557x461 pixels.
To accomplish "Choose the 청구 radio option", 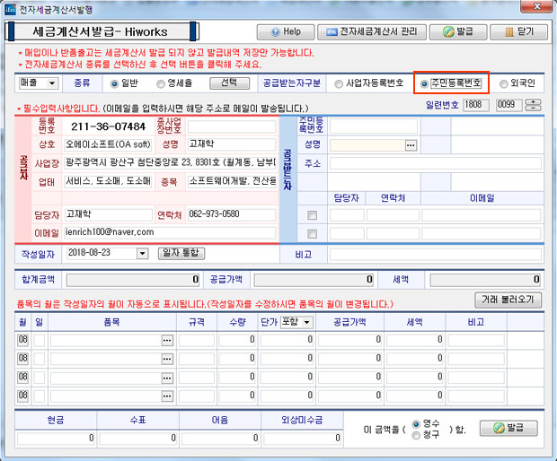I will coord(417,435).
